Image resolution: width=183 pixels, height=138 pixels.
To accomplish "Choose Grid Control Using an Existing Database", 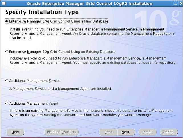I will (x=7, y=52).
